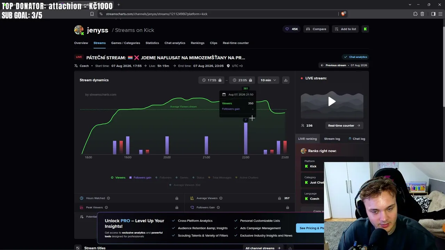This screenshot has height=250, width=445.
Task: Open the Overview tab
Action: pos(81,43)
